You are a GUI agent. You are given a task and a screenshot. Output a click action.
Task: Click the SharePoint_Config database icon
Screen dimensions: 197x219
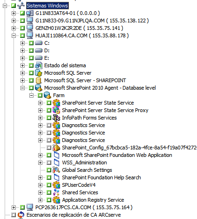(56, 148)
